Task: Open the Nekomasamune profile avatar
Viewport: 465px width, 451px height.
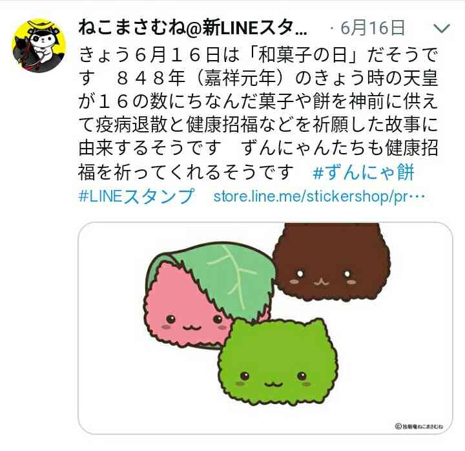Action: pos(39,46)
